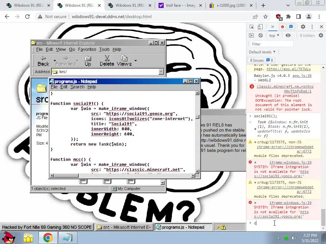Click the /src/ address field
Viewport: 326px width, 244px height.
105,72
